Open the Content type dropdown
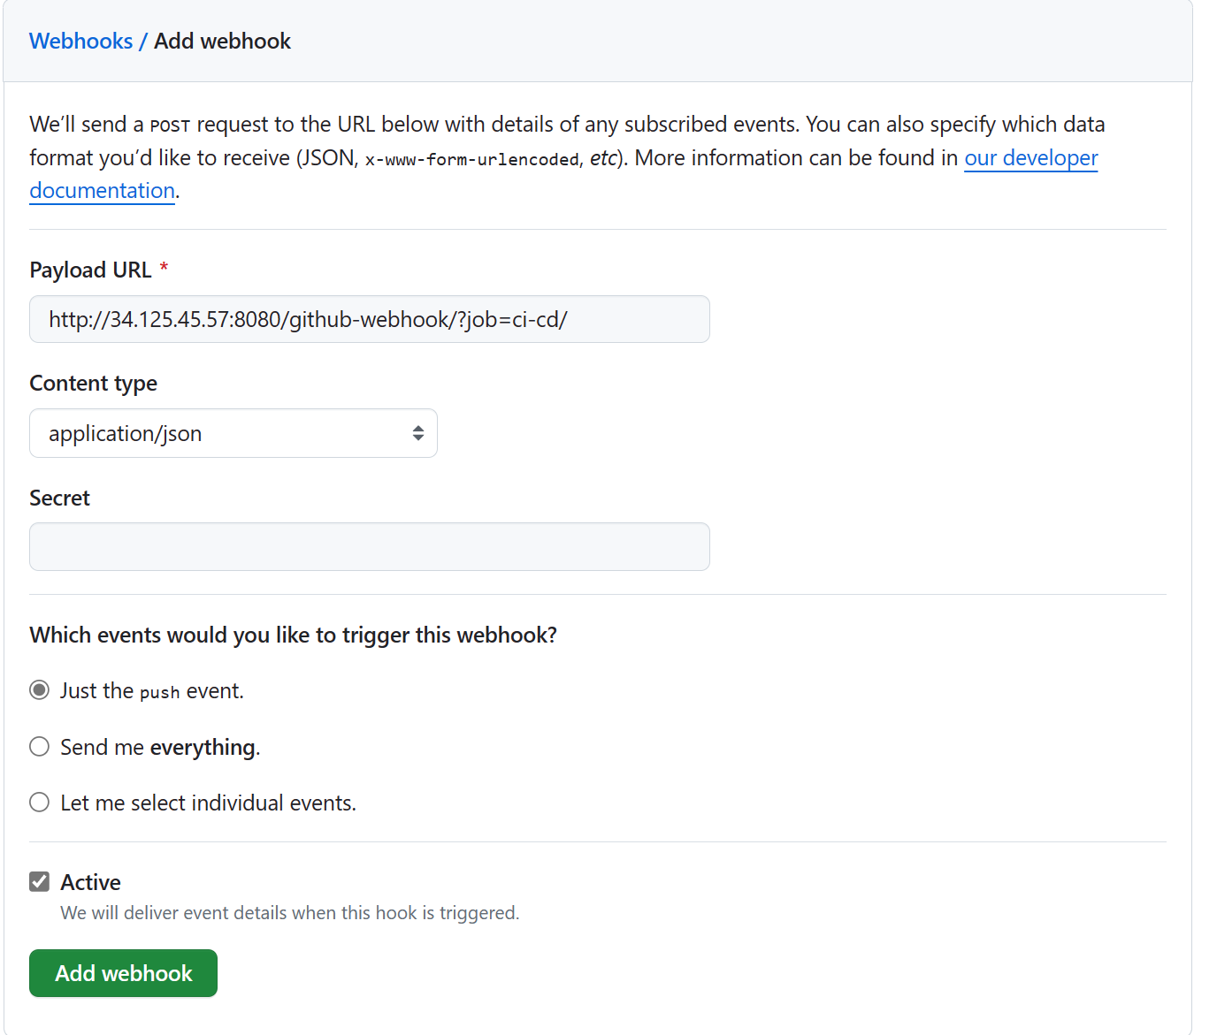The image size is (1217, 1035). 233,433
